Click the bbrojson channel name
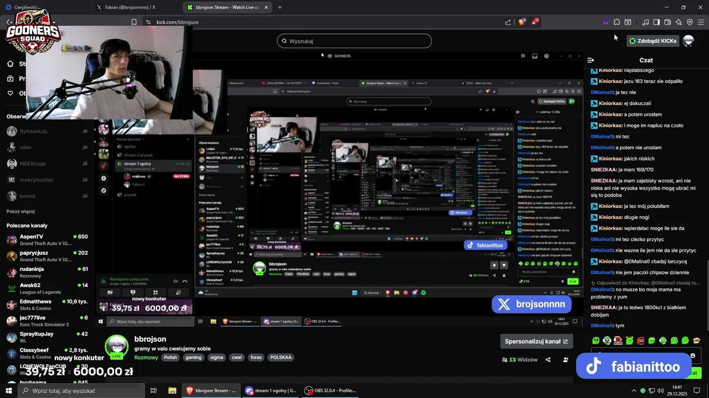This screenshot has height=398, width=709. (150, 339)
